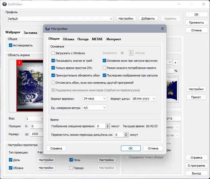Open the Формат времени dropdown
The height and width of the screenshot is (179, 210).
tap(95, 98)
